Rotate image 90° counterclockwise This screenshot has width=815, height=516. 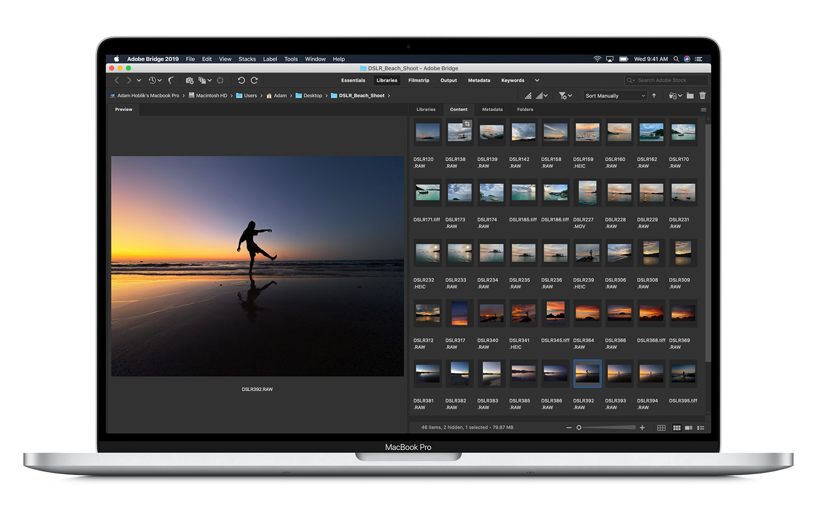tap(241, 80)
